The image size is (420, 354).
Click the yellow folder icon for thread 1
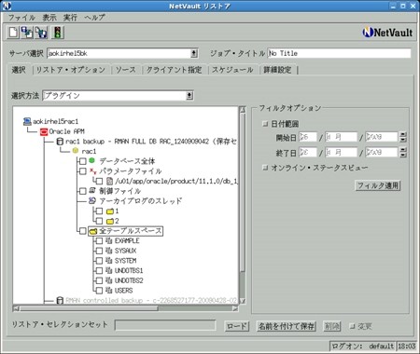(x=110, y=211)
